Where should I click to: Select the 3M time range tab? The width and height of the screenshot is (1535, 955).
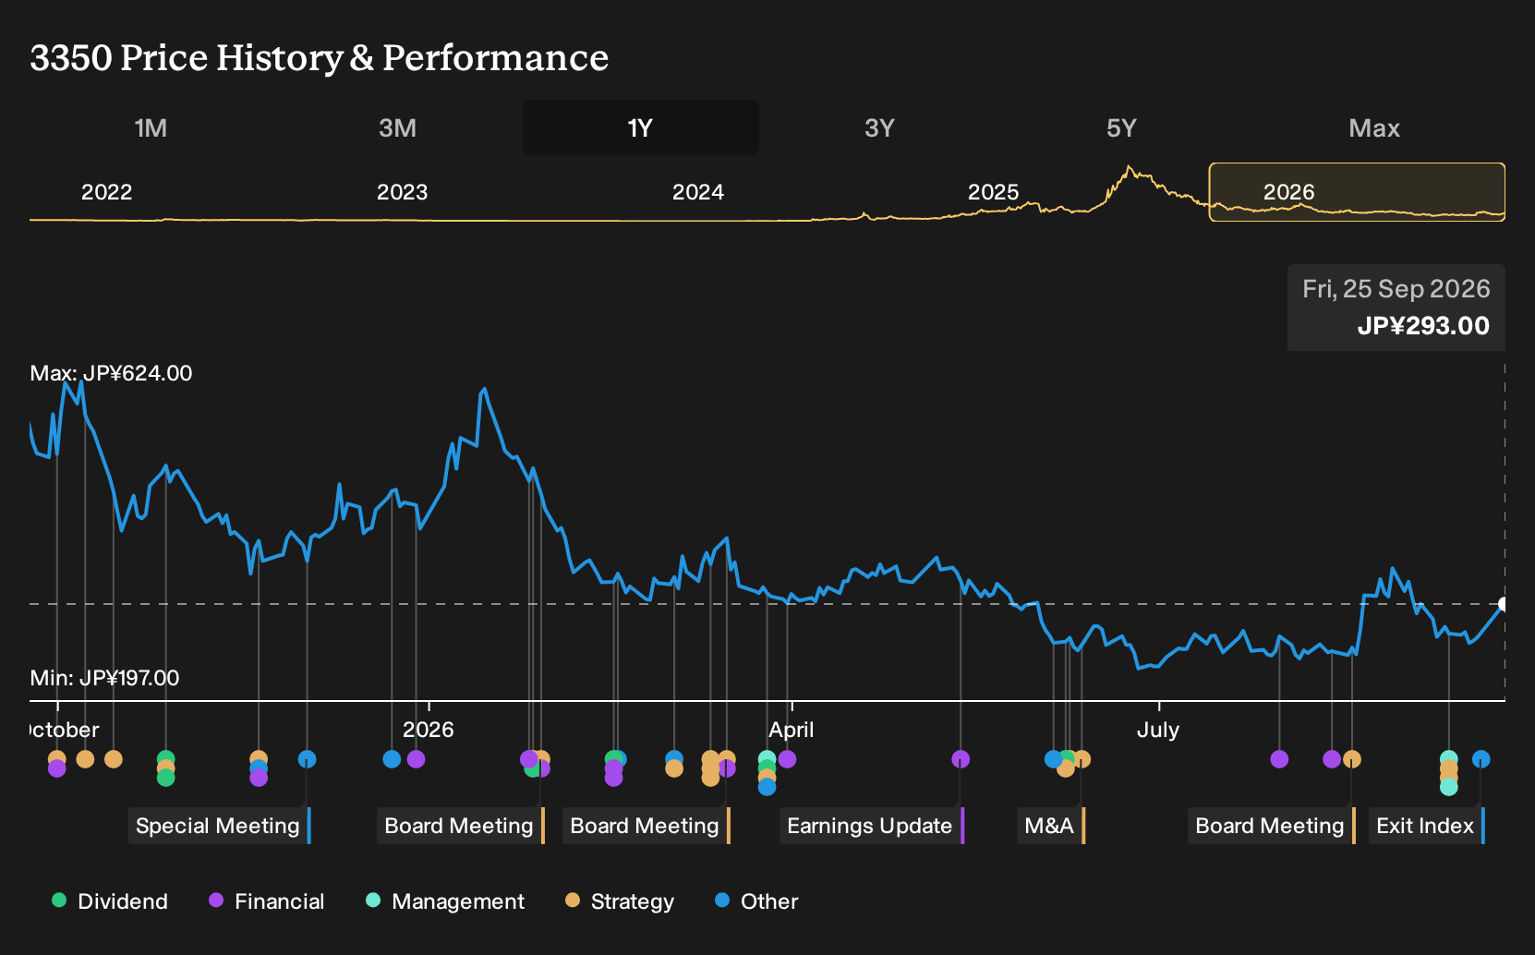point(397,127)
